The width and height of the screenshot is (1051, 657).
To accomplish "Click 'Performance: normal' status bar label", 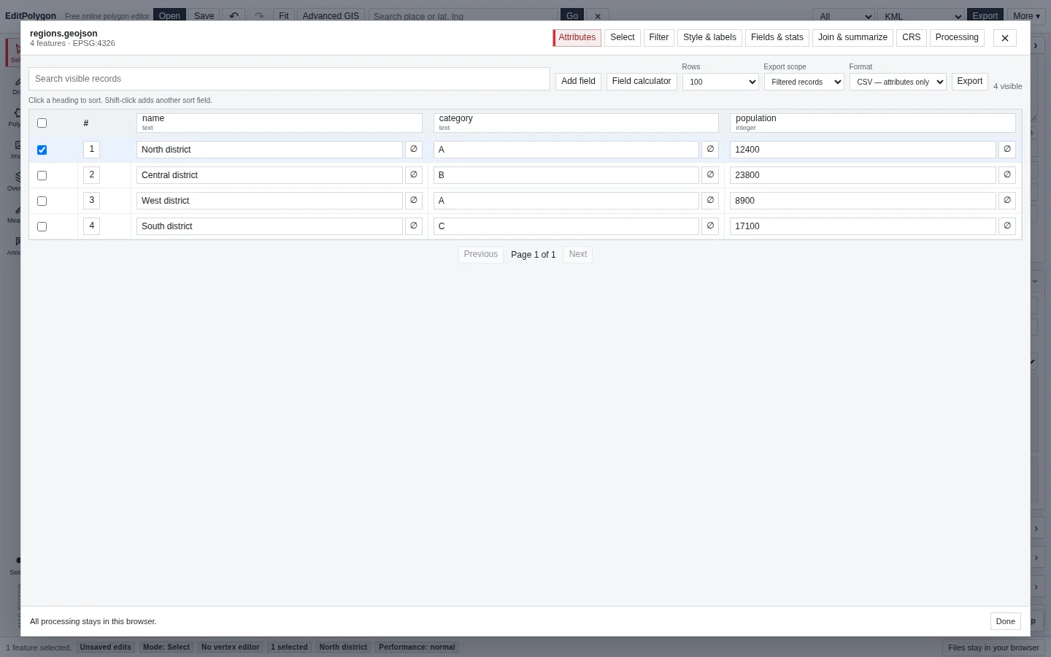I will [x=417, y=648].
